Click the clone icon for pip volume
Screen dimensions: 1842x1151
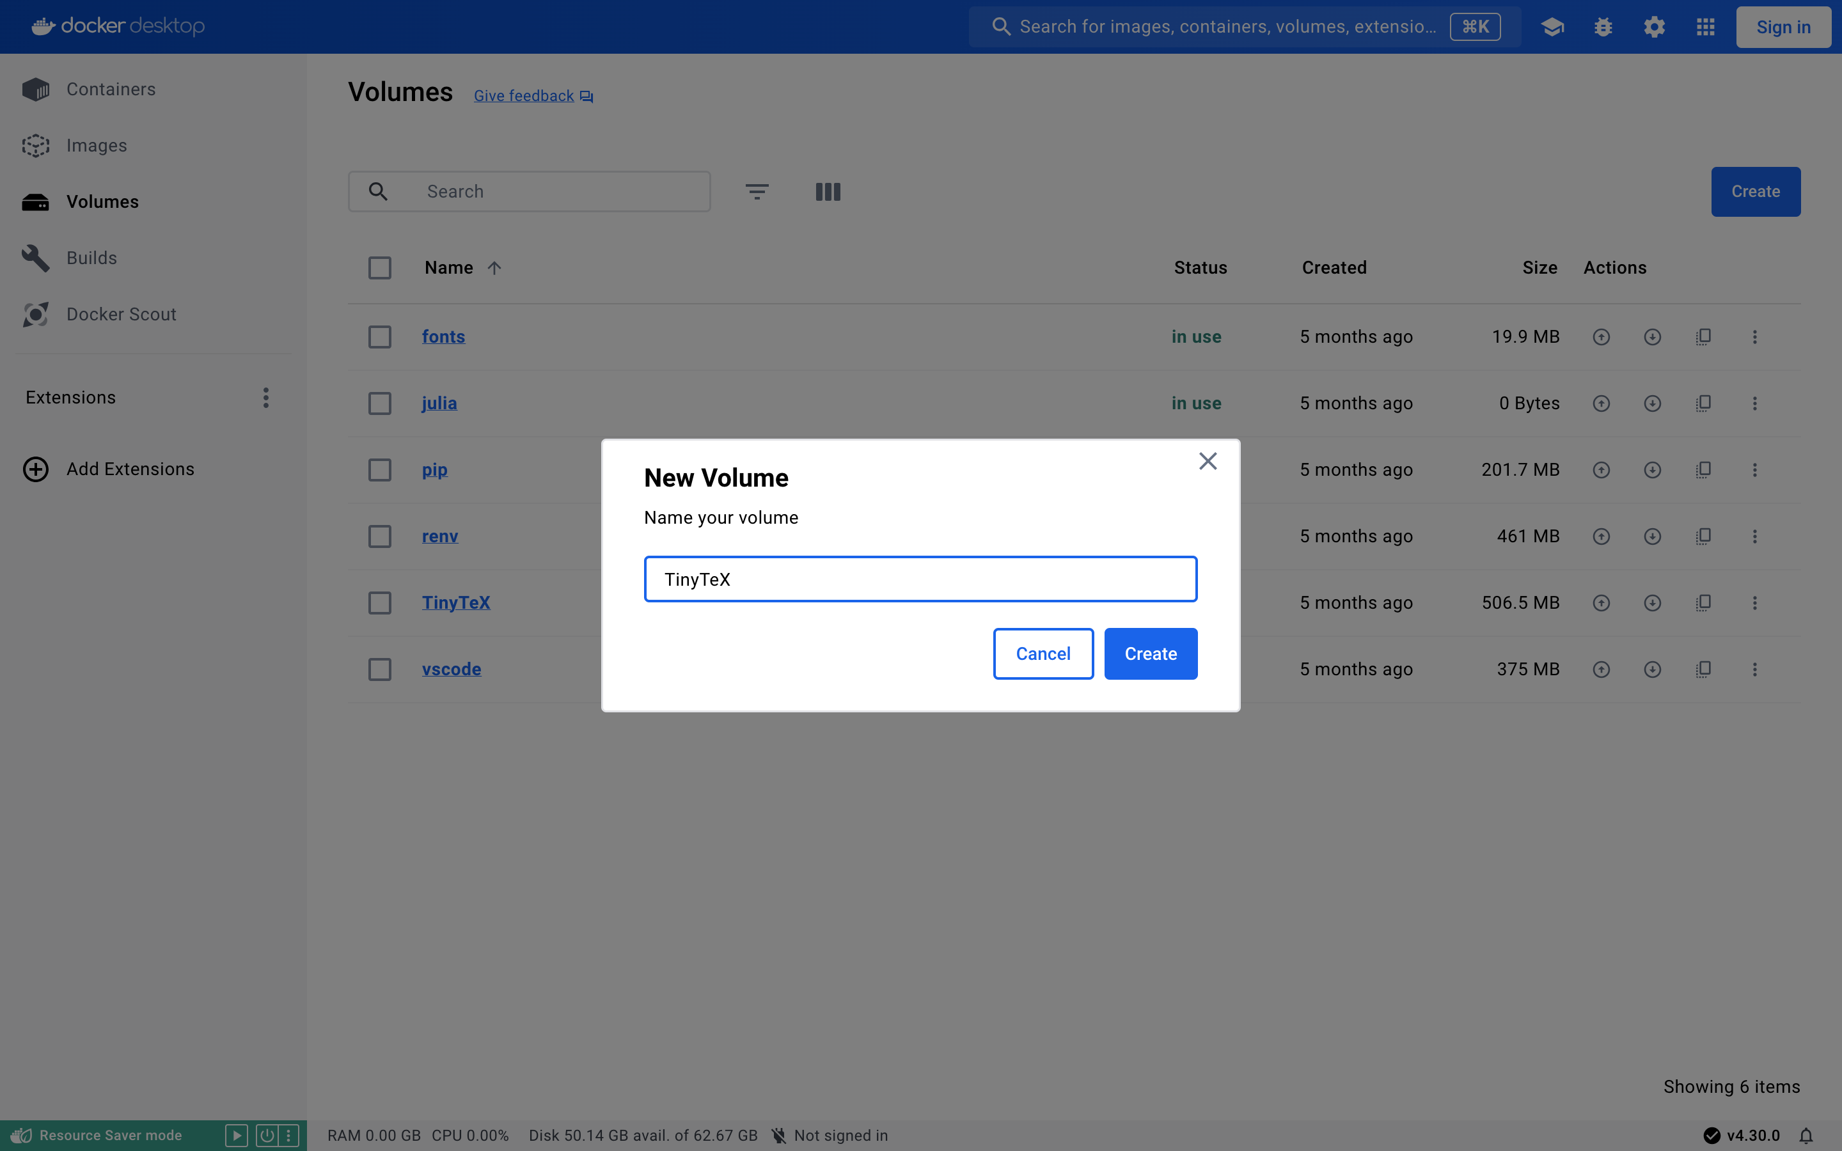click(x=1703, y=470)
